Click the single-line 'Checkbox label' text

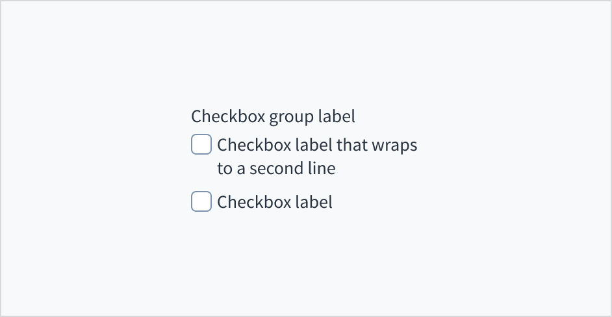[274, 202]
